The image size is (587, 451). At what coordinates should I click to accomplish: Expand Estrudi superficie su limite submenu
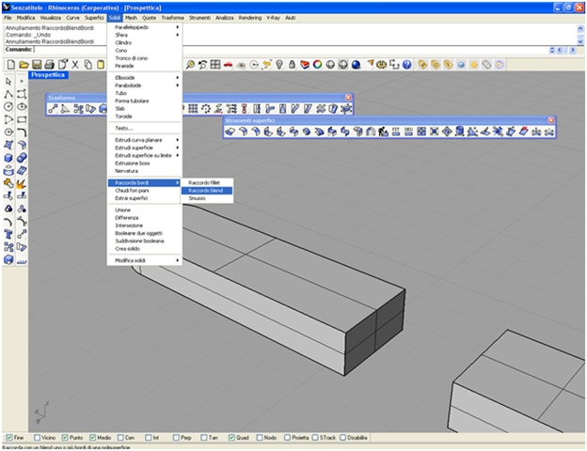click(145, 156)
